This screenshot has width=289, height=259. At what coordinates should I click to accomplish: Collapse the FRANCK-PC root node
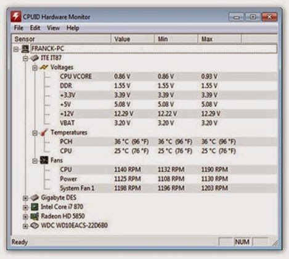point(16,49)
